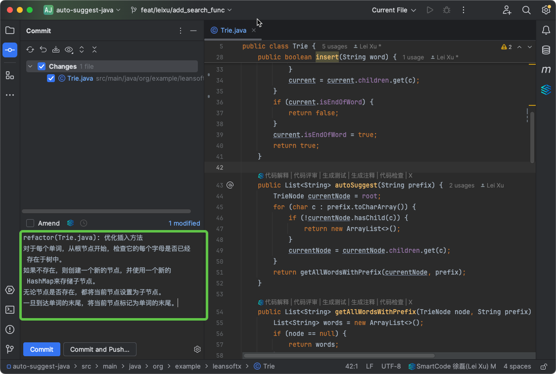Enable the Amend checkbox
The width and height of the screenshot is (556, 374).
click(30, 223)
